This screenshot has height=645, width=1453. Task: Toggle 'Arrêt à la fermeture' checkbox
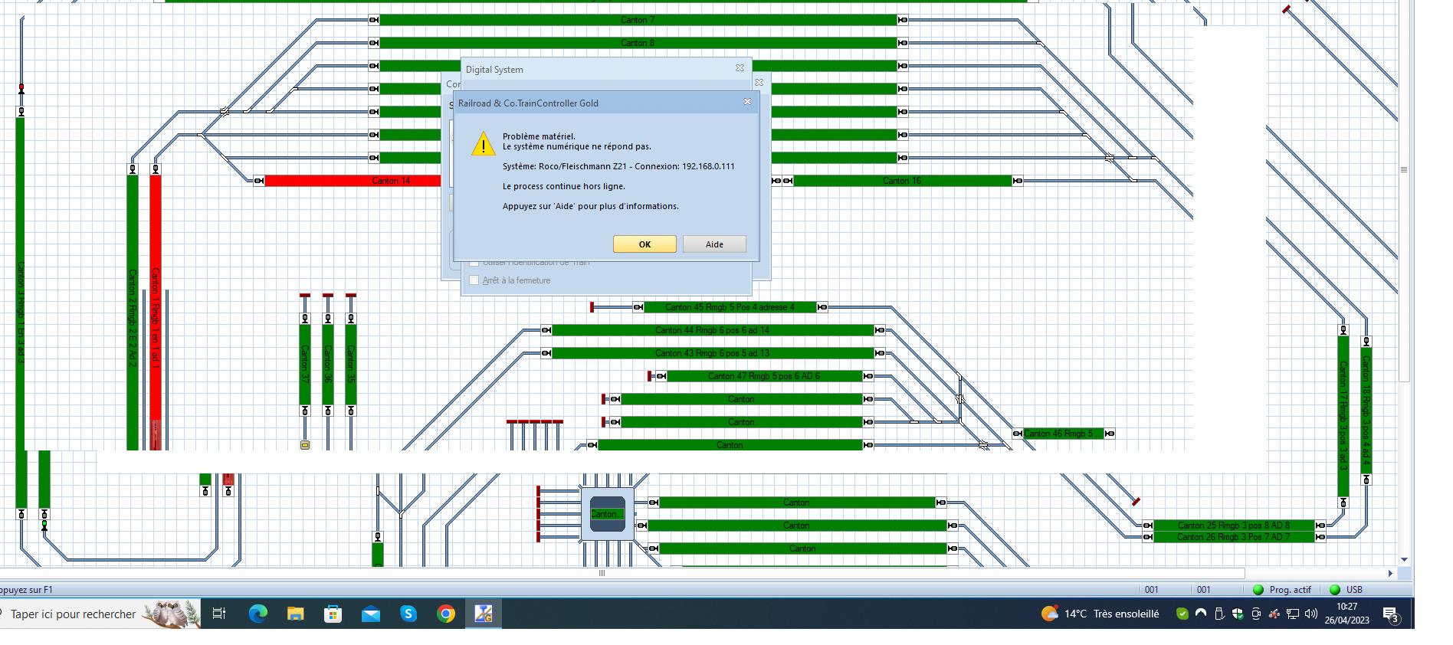(474, 280)
